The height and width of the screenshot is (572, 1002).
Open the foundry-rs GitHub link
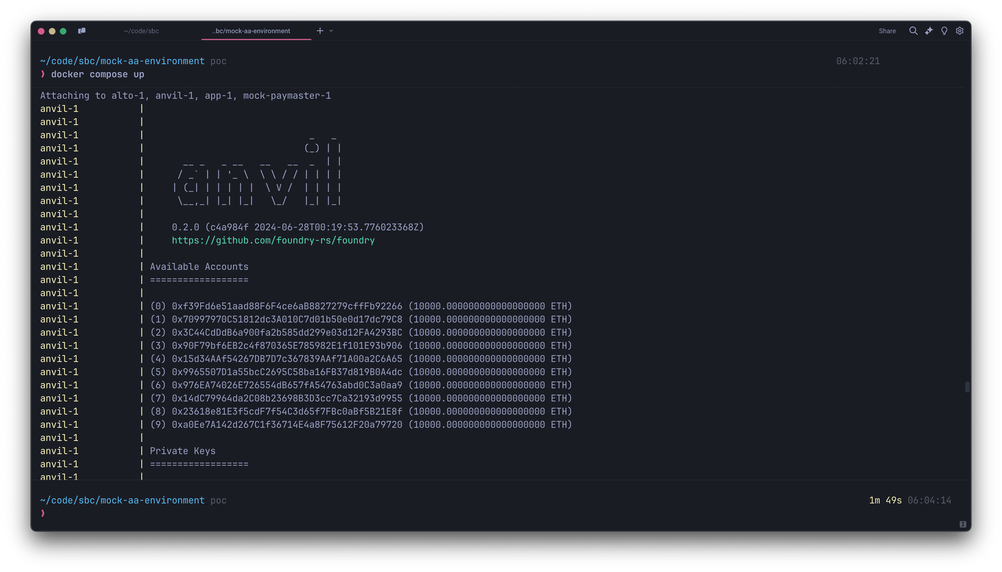pos(273,240)
